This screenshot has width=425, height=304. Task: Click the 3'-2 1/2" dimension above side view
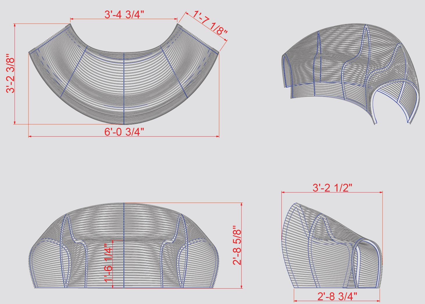click(x=332, y=188)
